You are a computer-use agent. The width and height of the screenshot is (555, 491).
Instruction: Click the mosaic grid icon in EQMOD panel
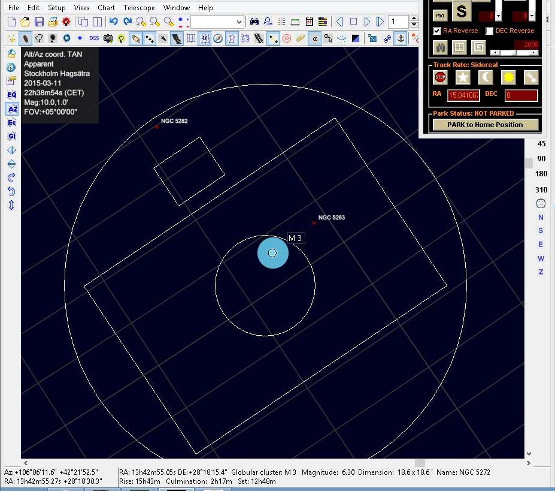click(459, 47)
